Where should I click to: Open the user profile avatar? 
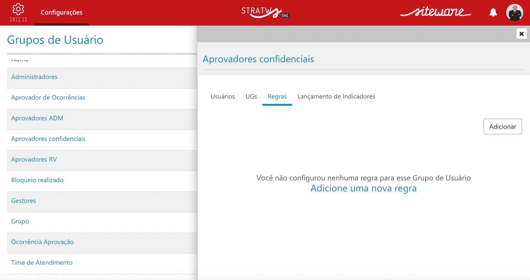(514, 12)
